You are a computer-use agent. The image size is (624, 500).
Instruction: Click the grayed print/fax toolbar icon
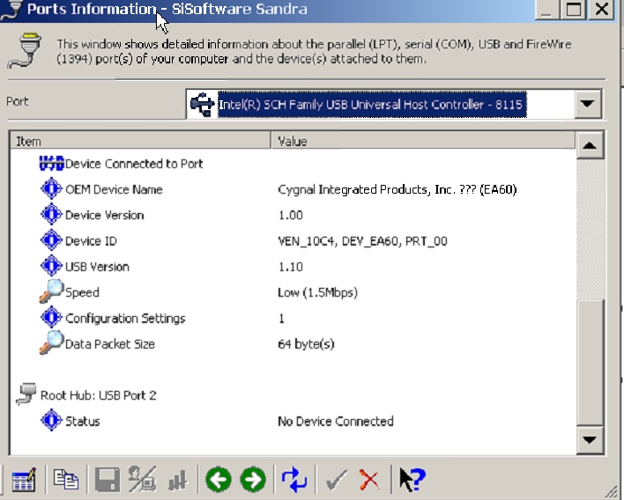(142, 480)
